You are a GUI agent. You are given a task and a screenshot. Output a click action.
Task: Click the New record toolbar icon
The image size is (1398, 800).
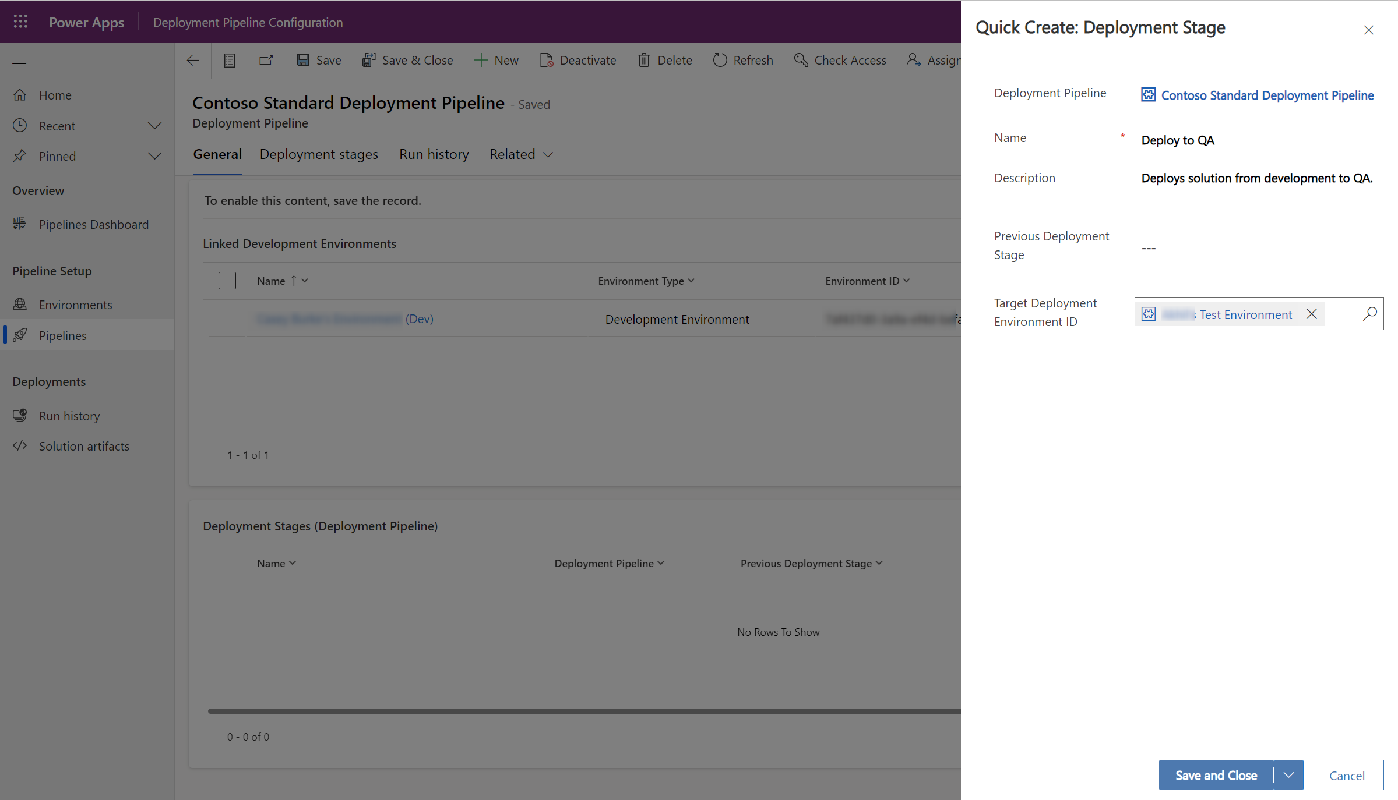click(495, 59)
